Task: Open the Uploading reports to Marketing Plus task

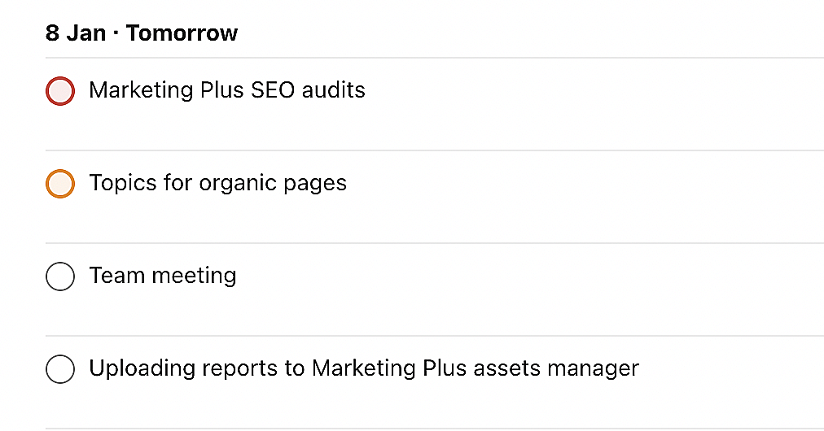Action: coord(363,368)
